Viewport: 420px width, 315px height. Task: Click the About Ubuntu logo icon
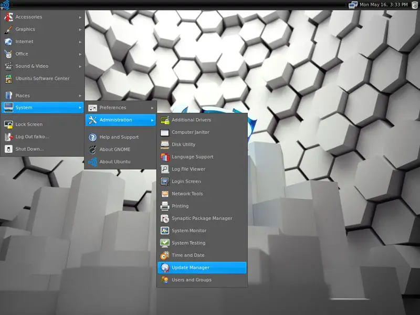point(92,162)
